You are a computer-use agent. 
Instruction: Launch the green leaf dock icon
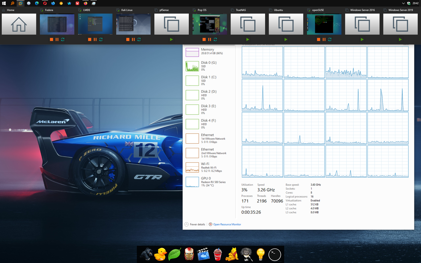click(174, 254)
